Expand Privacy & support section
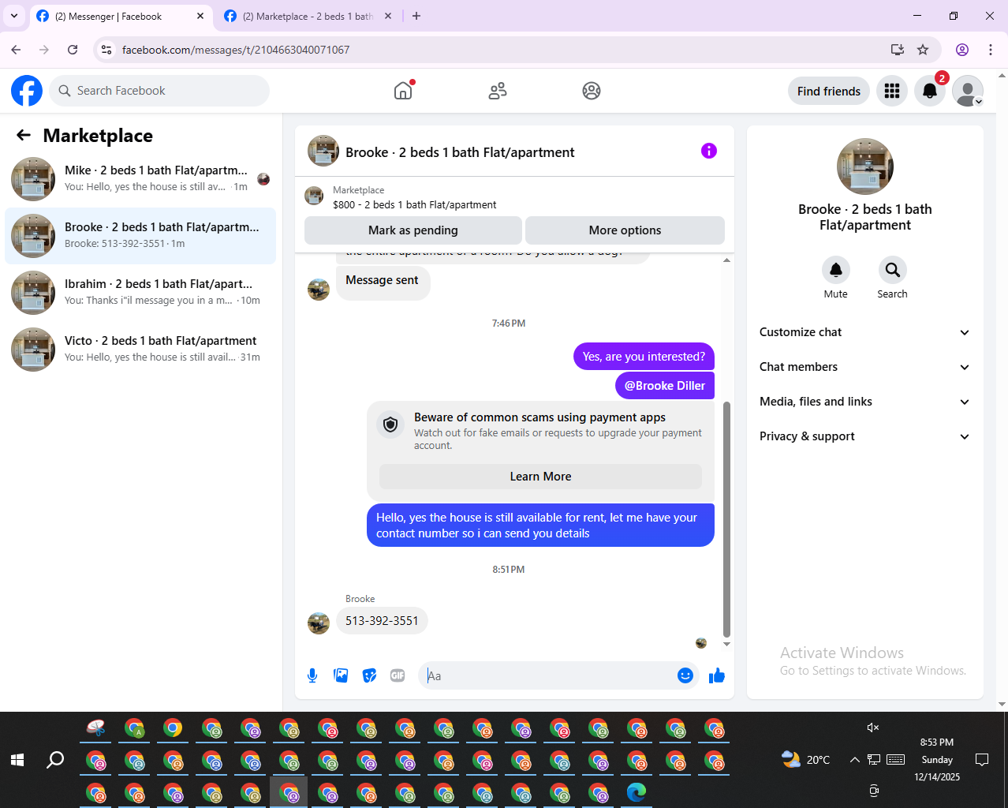This screenshot has width=1008, height=808. point(865,436)
